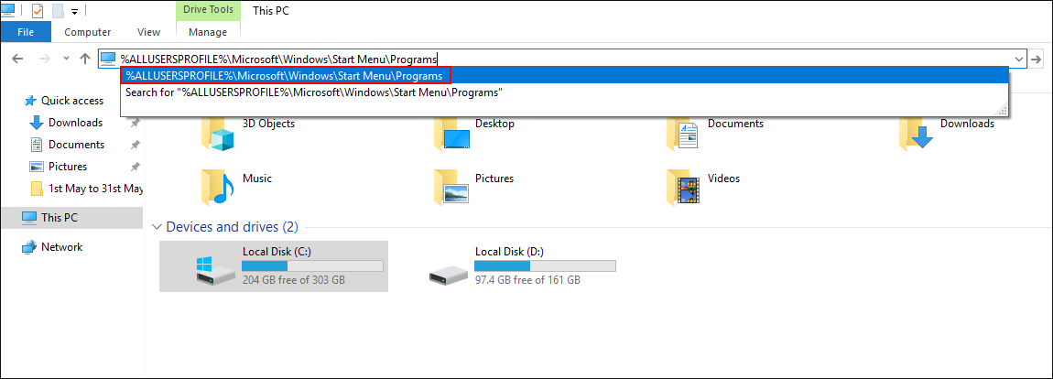
Task: Click the Pictures folder icon in main pane
Action: pyautogui.click(x=452, y=186)
